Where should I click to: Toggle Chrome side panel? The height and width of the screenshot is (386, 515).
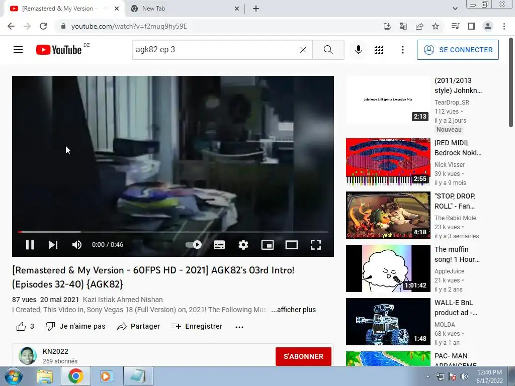point(472,26)
